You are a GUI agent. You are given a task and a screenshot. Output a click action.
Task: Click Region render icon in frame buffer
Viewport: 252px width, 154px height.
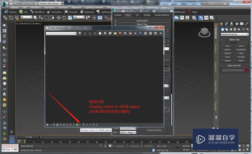coord(135,33)
